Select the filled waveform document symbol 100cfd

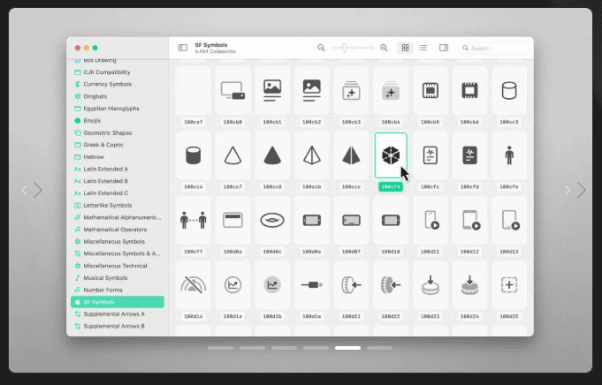(469, 155)
